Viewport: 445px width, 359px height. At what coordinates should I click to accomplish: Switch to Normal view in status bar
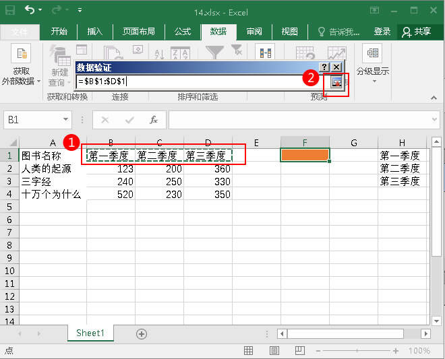point(248,351)
